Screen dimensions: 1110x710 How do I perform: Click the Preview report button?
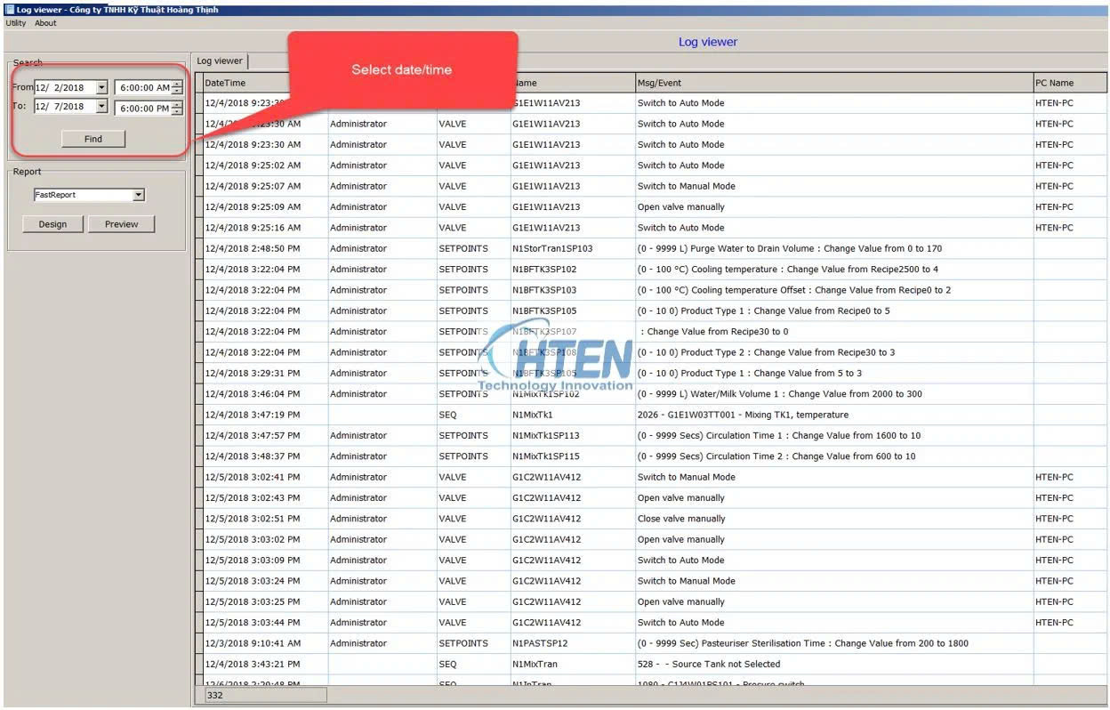pos(121,224)
